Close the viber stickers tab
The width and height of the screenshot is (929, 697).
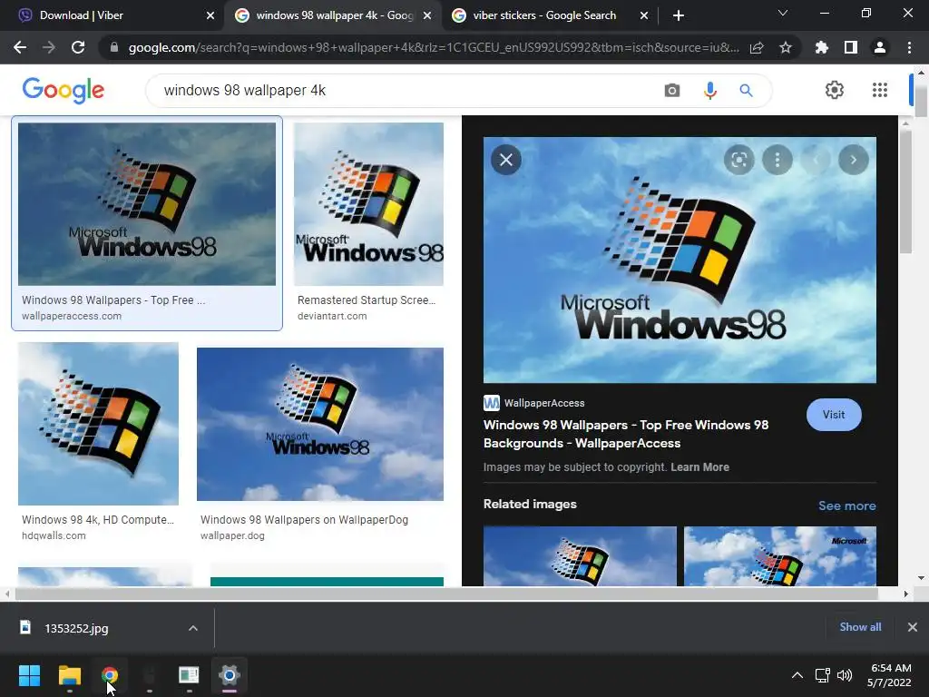[644, 15]
